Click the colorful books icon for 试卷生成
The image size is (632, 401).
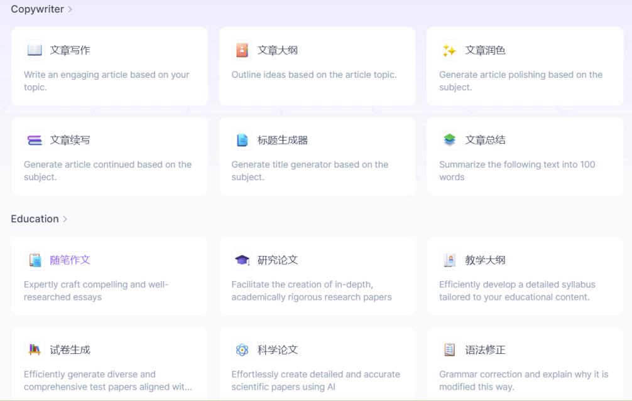tap(35, 350)
